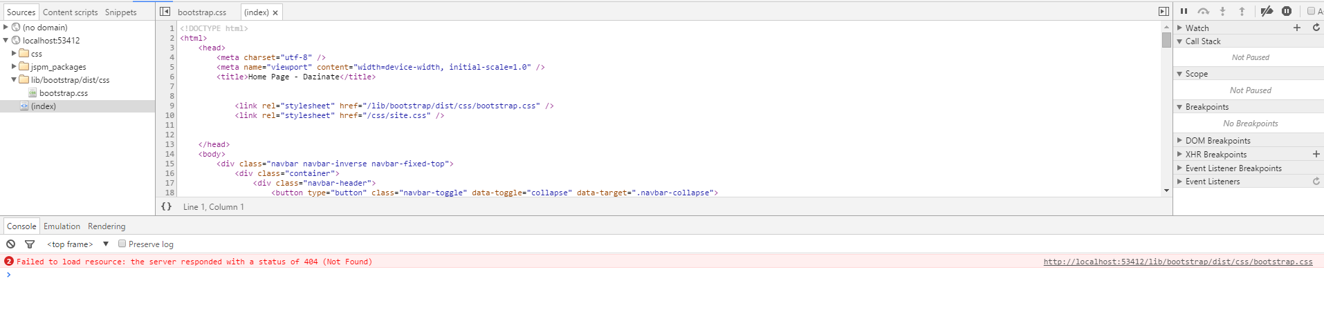Clear the console log
The height and width of the screenshot is (332, 1324).
pos(10,244)
